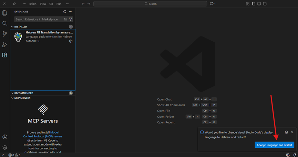Open the Run menu
The height and width of the screenshot is (157, 298).
pyautogui.click(x=59, y=4)
